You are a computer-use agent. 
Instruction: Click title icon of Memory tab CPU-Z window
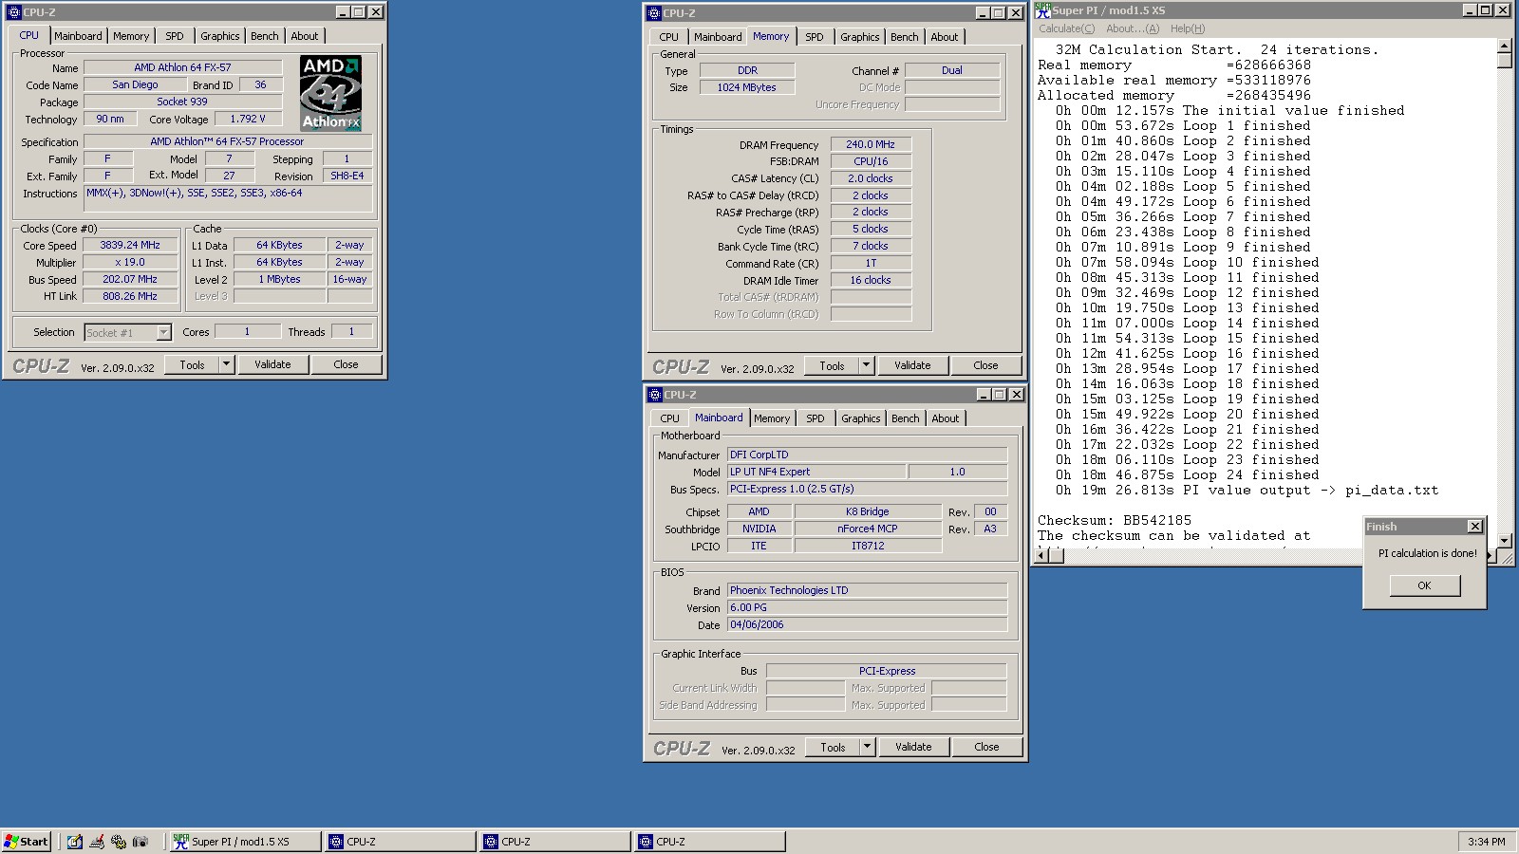coord(654,13)
